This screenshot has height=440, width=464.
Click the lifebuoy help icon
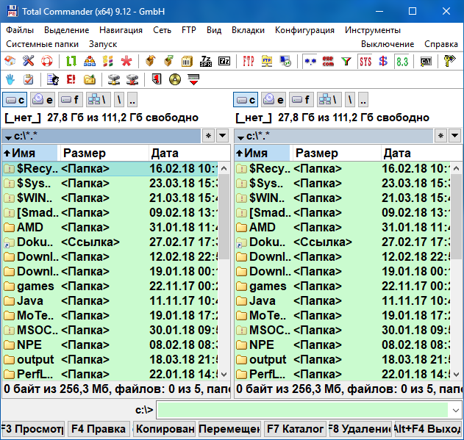click(46, 61)
